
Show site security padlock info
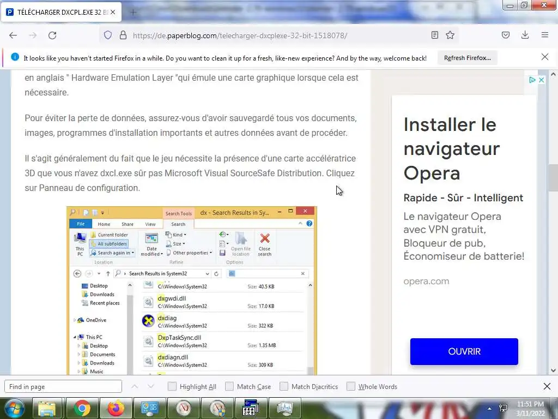[x=123, y=35]
